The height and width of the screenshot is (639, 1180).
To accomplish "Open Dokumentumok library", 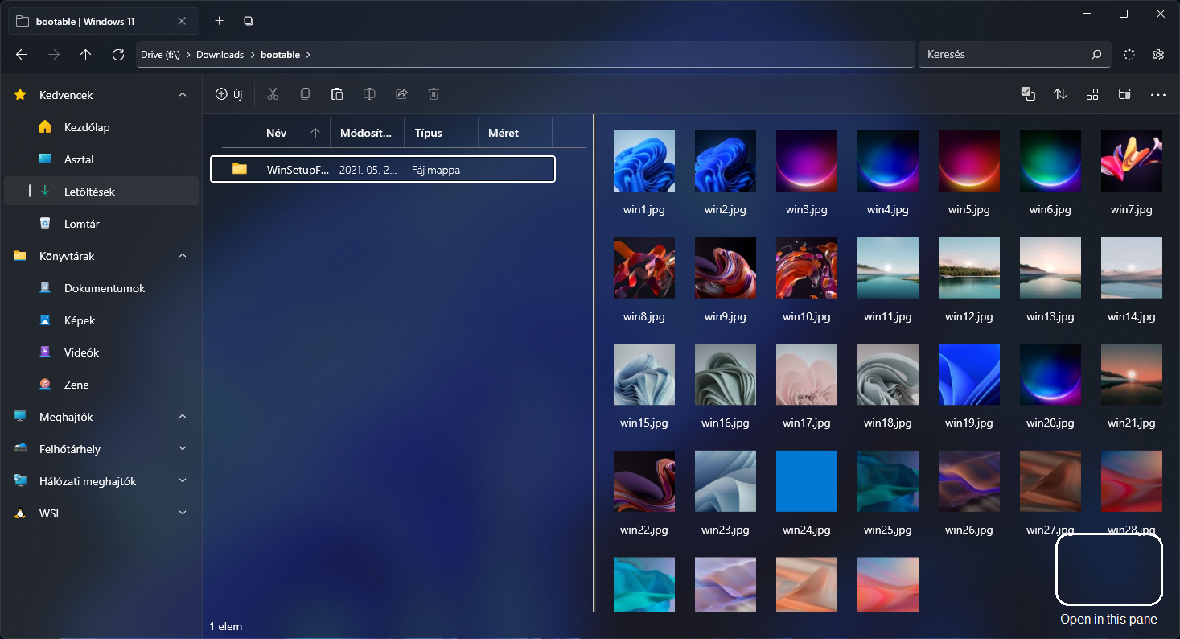I will point(101,288).
